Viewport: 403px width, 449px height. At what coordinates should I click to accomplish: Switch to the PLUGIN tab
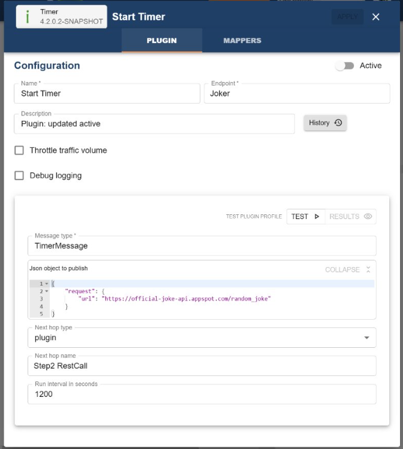pyautogui.click(x=162, y=40)
